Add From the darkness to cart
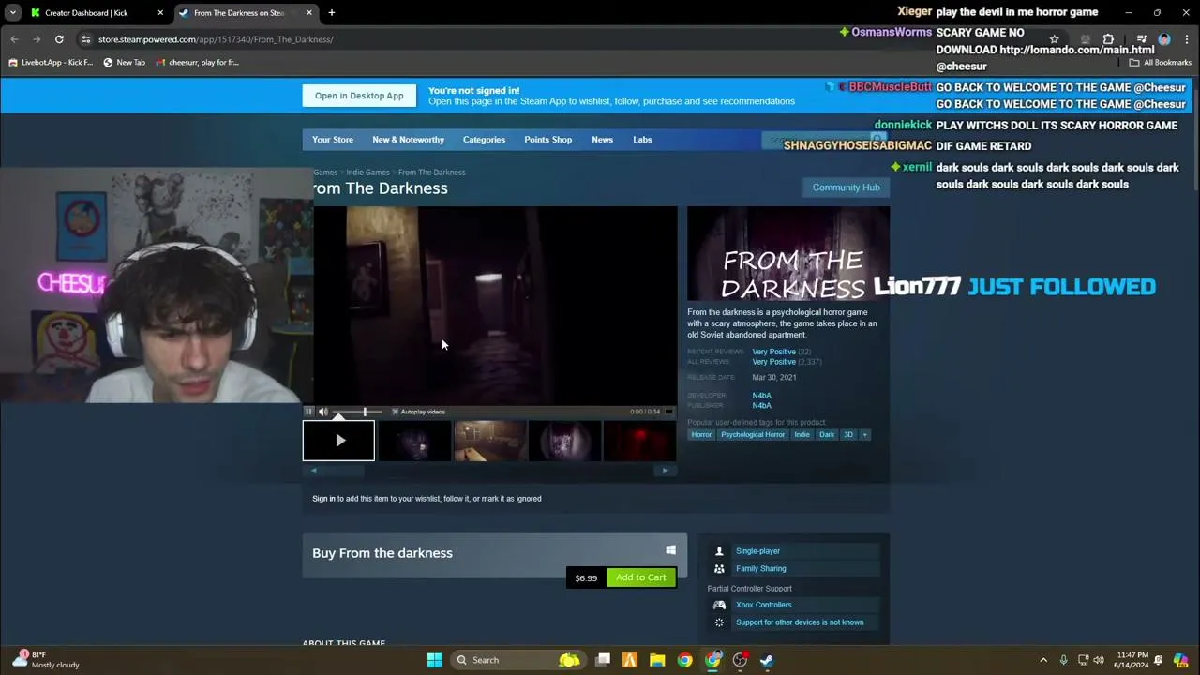Viewport: 1200px width, 675px height. click(641, 577)
